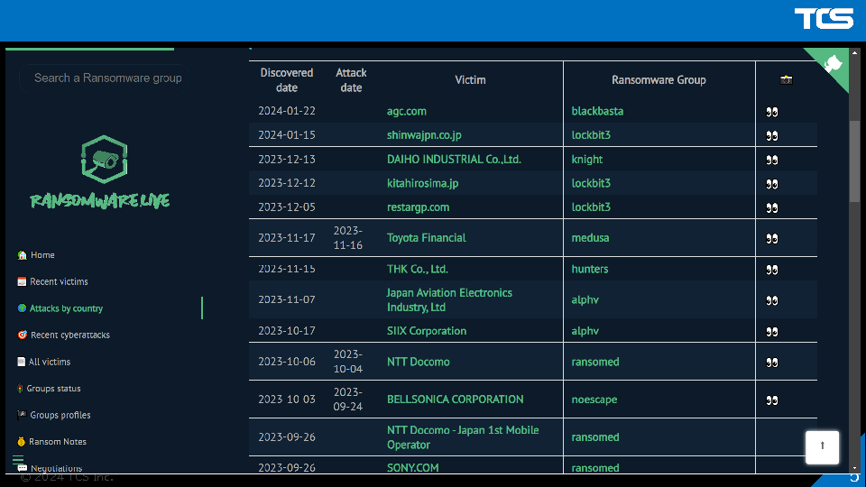Click the blackbasta ransomware group link

(597, 112)
